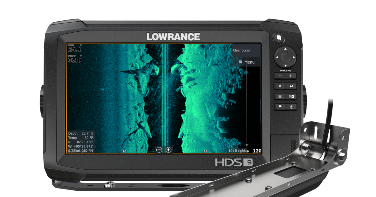This screenshot has height=197, width=376.
Task: Click the X exit key
Action: pyautogui.click(x=280, y=86)
